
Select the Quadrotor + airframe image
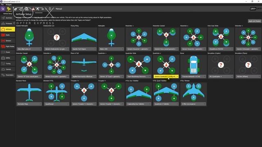111,65
